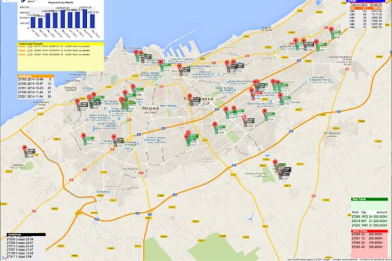
Task: Click the lone map pin in the far southwest suburb
Action: 24,148
